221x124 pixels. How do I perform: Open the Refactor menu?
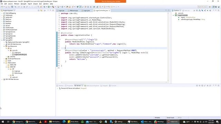[17, 4]
